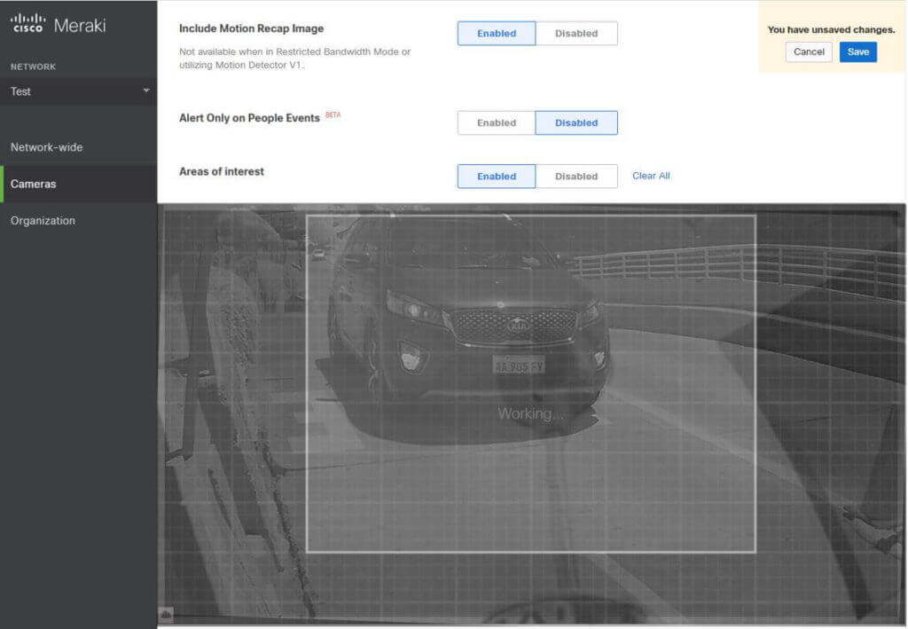Disable Areas of interest
908x629 pixels.
click(576, 176)
